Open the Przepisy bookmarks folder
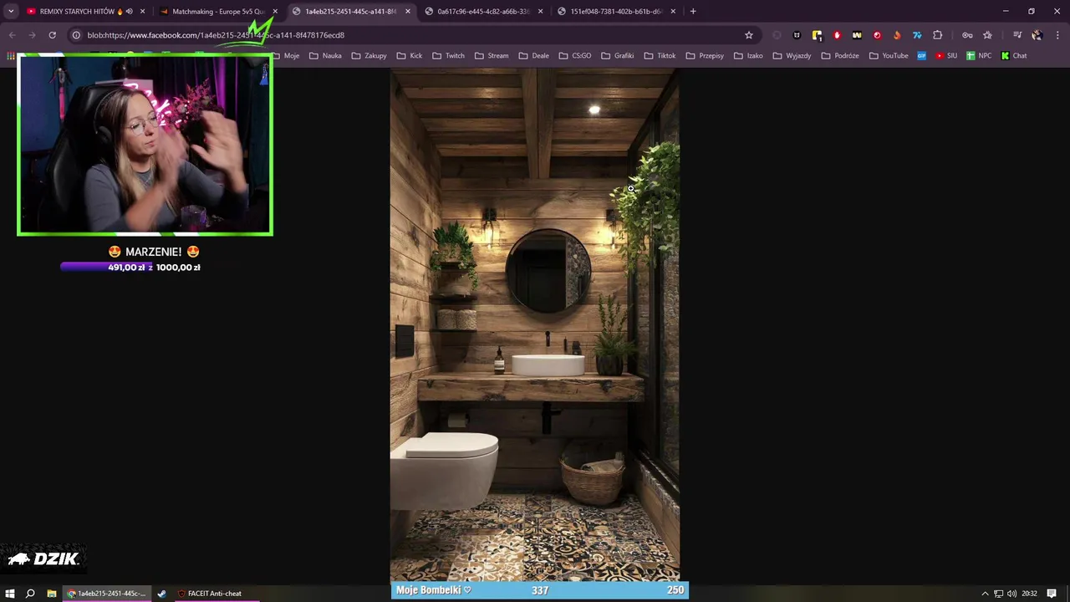 [705, 56]
